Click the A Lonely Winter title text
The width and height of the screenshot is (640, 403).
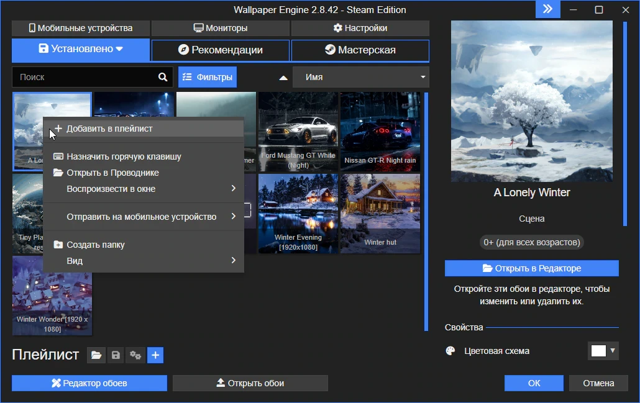click(x=531, y=192)
